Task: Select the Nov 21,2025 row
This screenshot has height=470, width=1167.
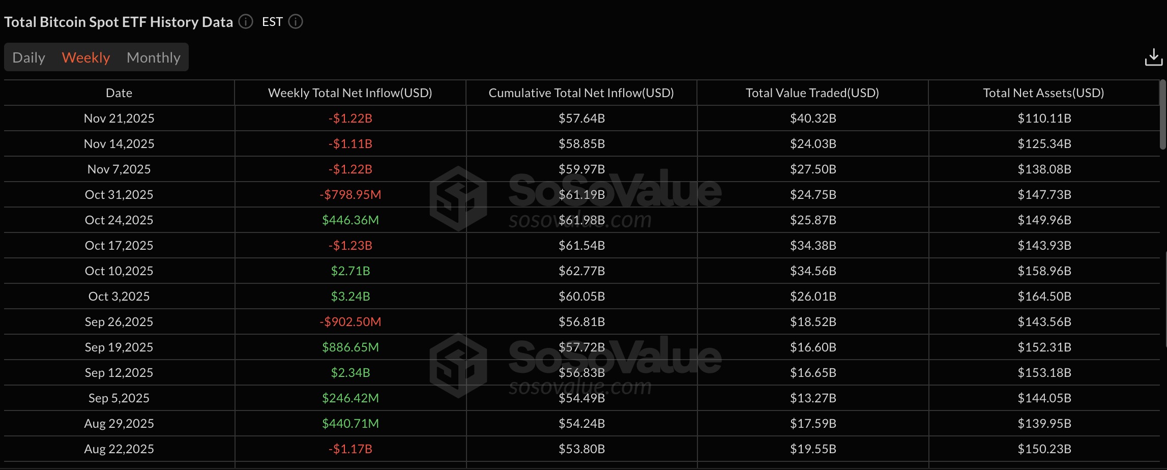Action: tap(119, 118)
